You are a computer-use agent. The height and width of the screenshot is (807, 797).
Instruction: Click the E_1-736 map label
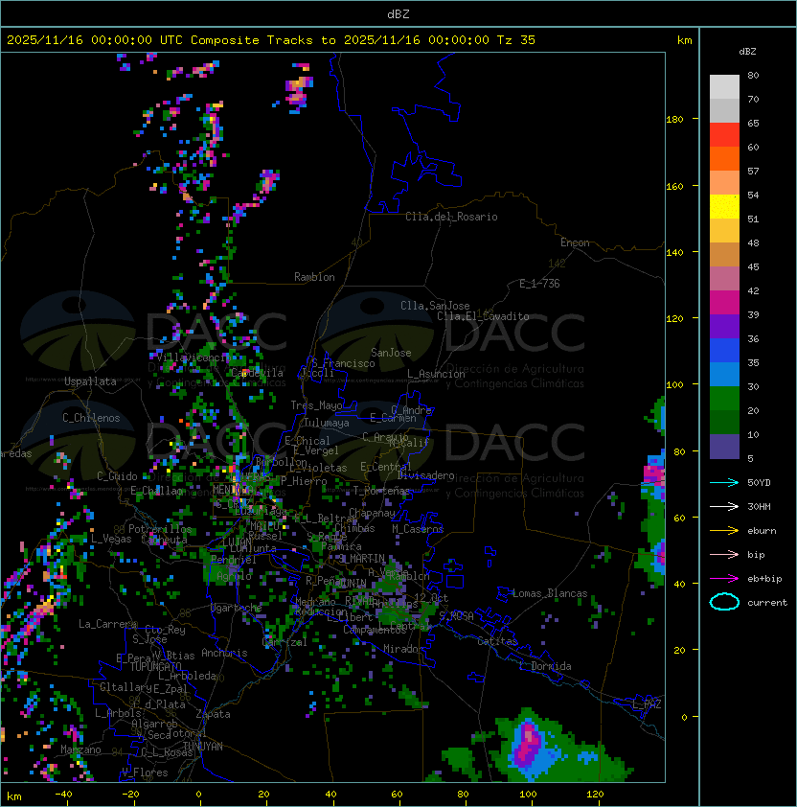[x=539, y=284]
